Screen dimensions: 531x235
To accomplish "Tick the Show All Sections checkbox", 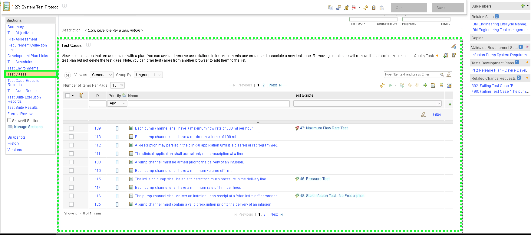I will click(9, 120).
